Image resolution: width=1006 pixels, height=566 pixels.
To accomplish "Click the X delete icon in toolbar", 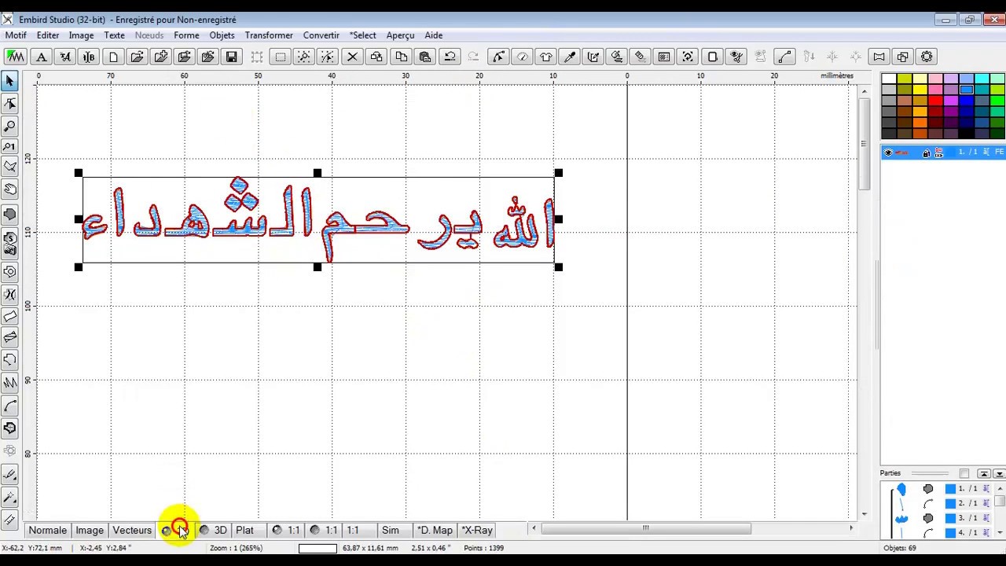I will coord(352,57).
